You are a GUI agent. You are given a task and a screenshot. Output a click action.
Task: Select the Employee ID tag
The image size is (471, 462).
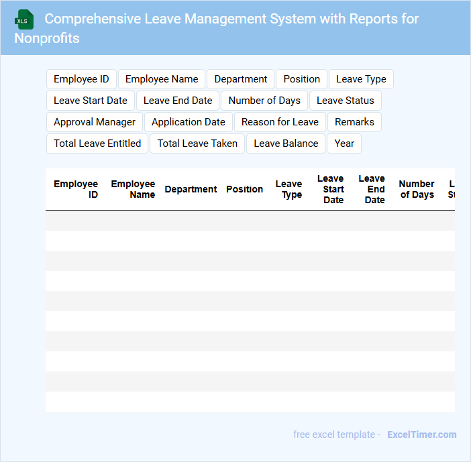click(x=81, y=79)
